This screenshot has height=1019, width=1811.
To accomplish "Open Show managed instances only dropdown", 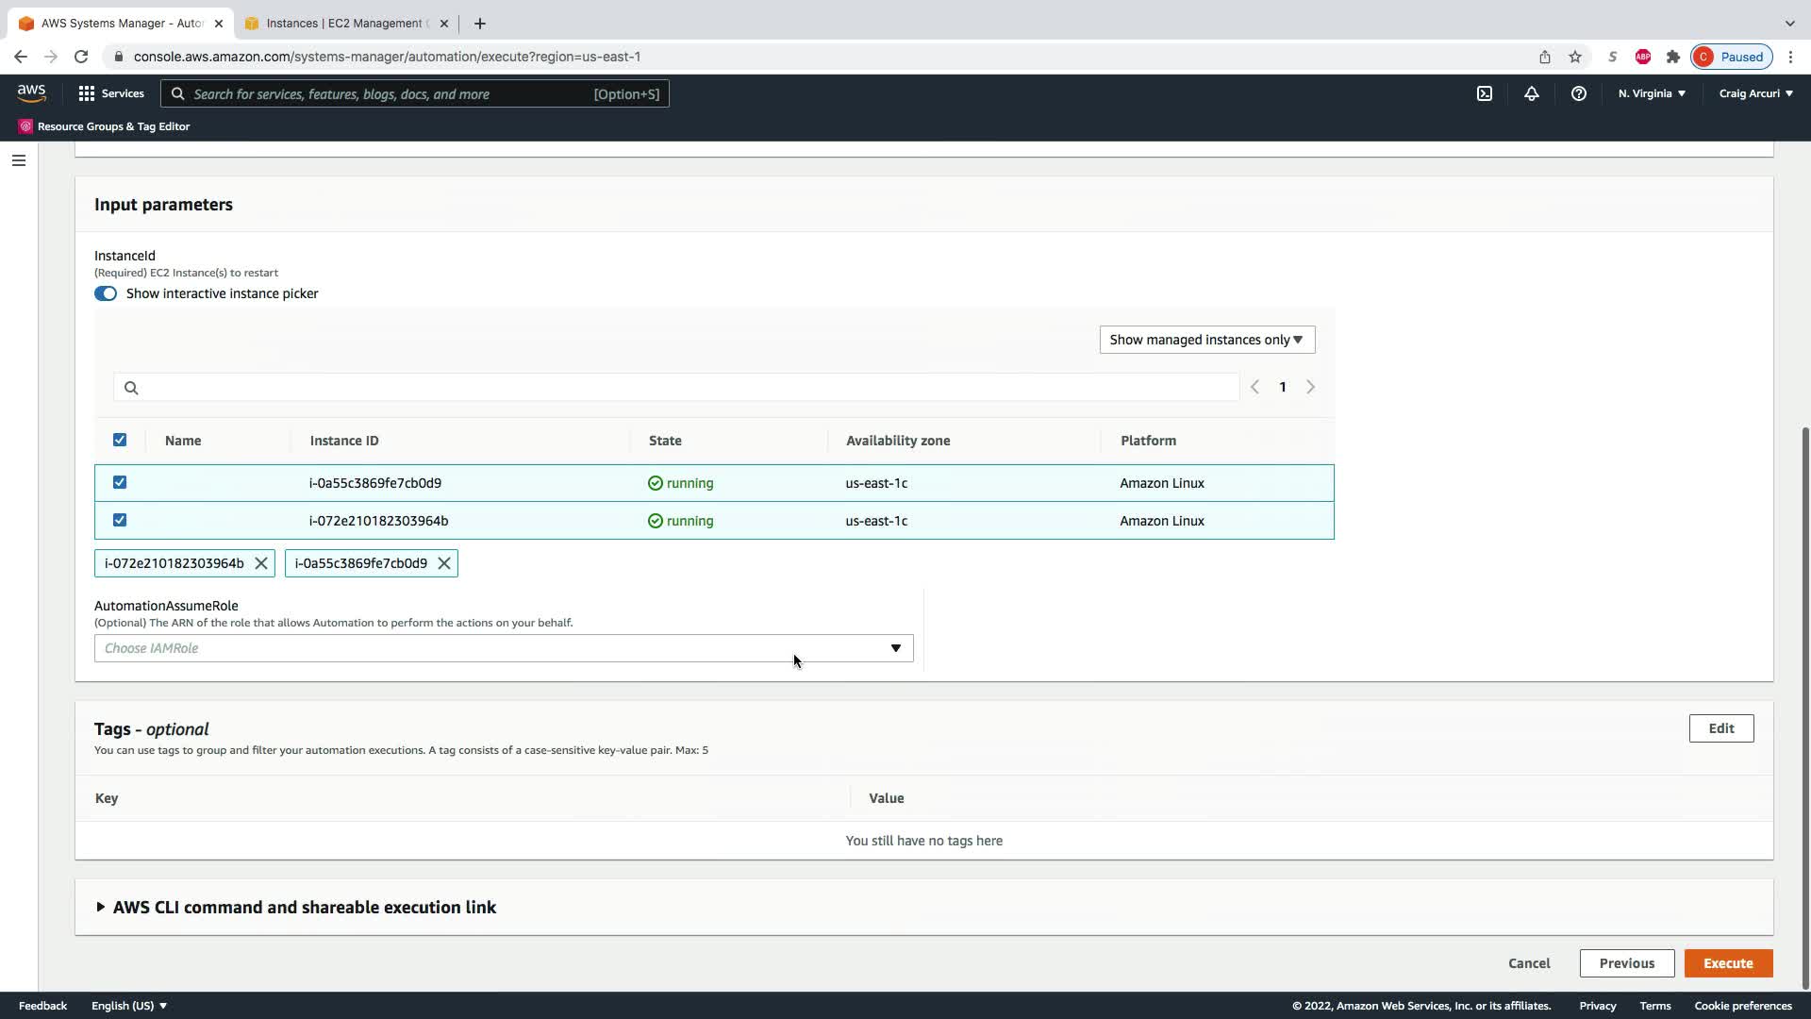I will click(x=1206, y=340).
